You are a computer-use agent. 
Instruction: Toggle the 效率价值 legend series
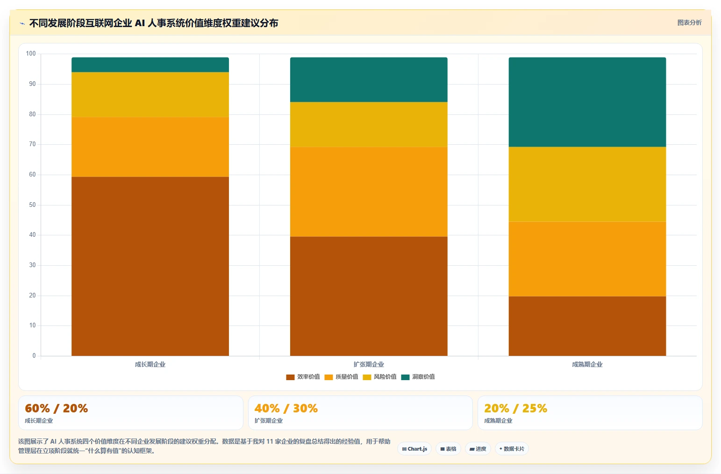coord(303,377)
